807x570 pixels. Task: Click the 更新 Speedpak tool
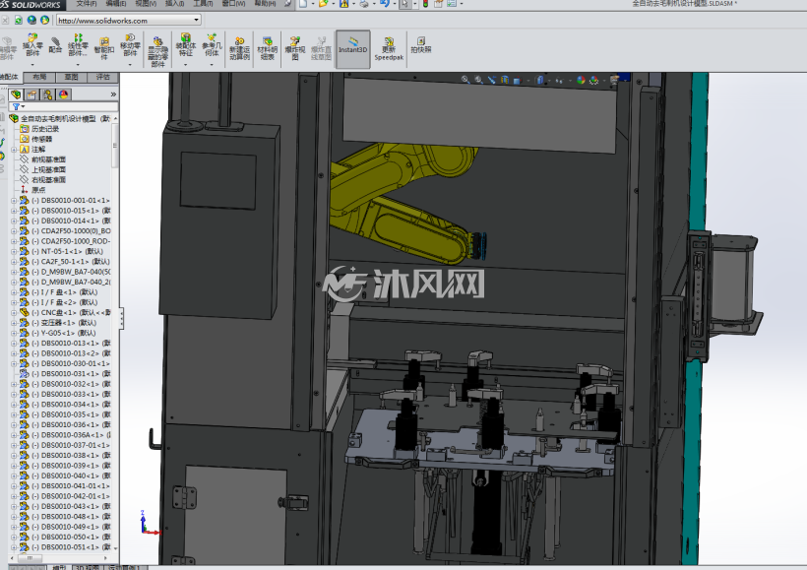coord(389,48)
